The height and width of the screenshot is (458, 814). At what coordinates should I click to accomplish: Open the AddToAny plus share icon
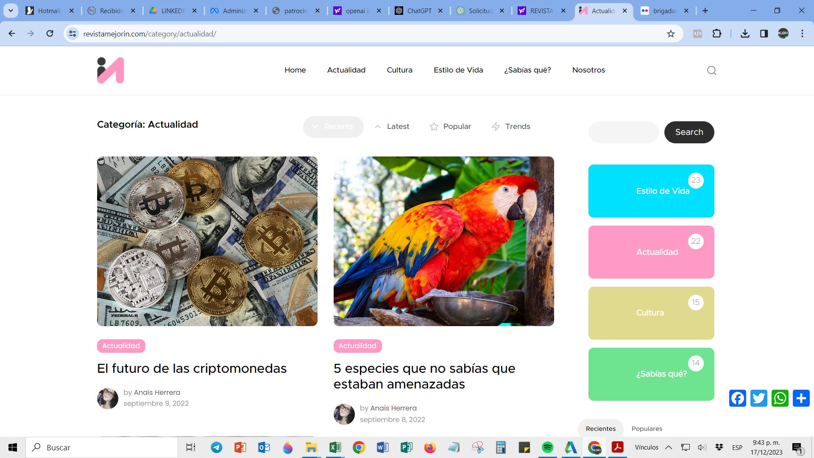[x=801, y=398]
